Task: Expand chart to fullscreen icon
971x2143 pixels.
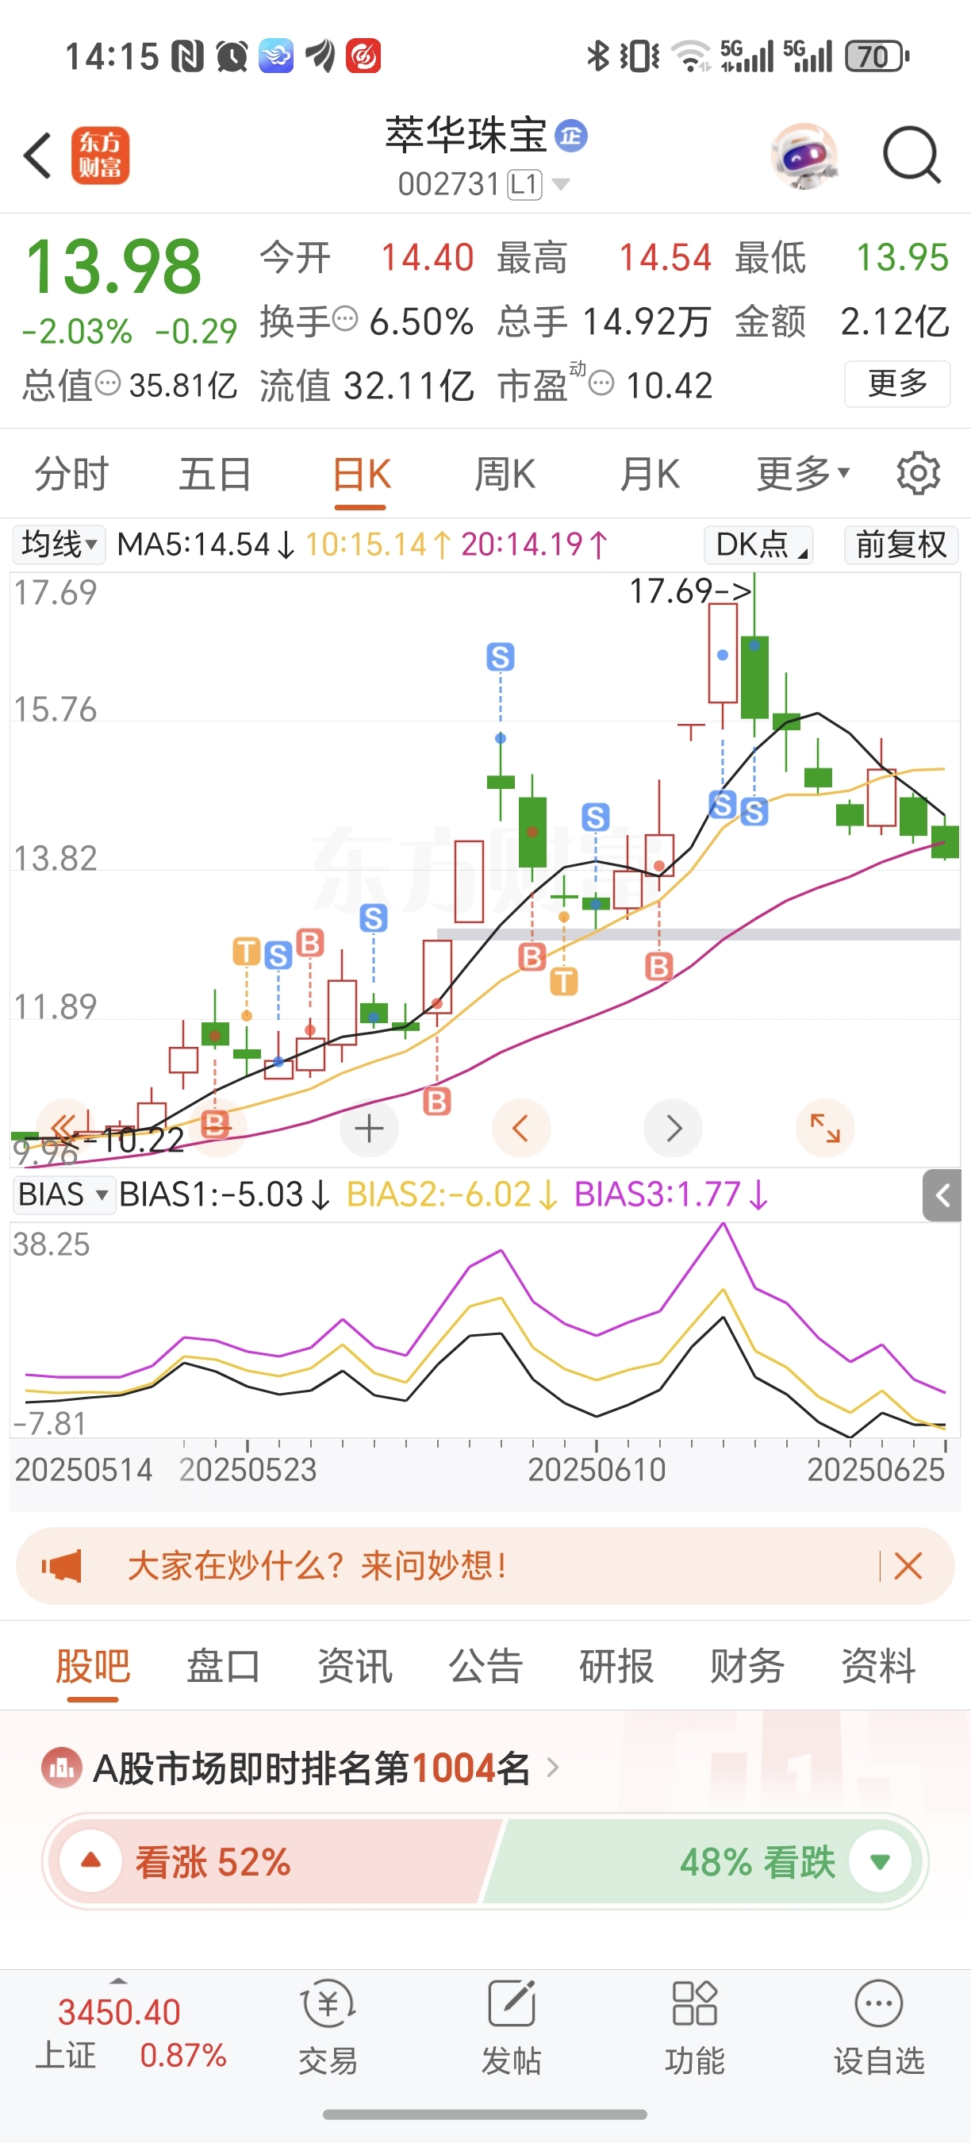Action: tap(825, 1128)
